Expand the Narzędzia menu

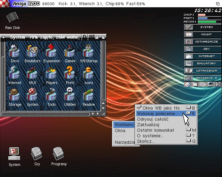click(x=124, y=142)
